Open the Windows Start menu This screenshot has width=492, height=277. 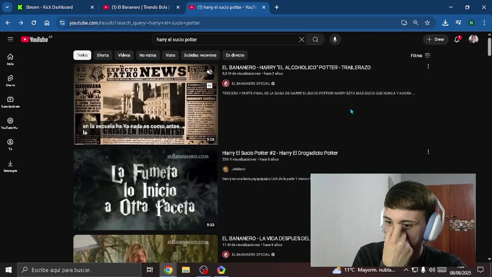coord(8,270)
